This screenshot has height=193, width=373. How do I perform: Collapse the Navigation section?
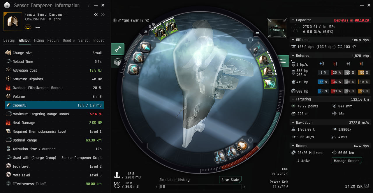coord(293,123)
